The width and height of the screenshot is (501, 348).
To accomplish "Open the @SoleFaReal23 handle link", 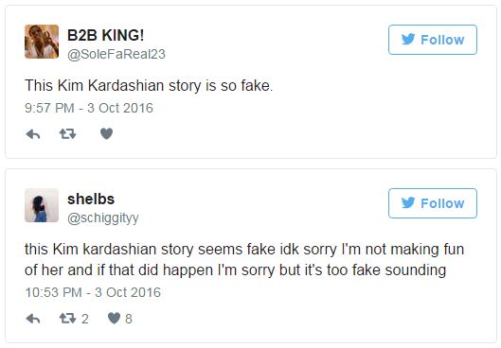I will [116, 54].
